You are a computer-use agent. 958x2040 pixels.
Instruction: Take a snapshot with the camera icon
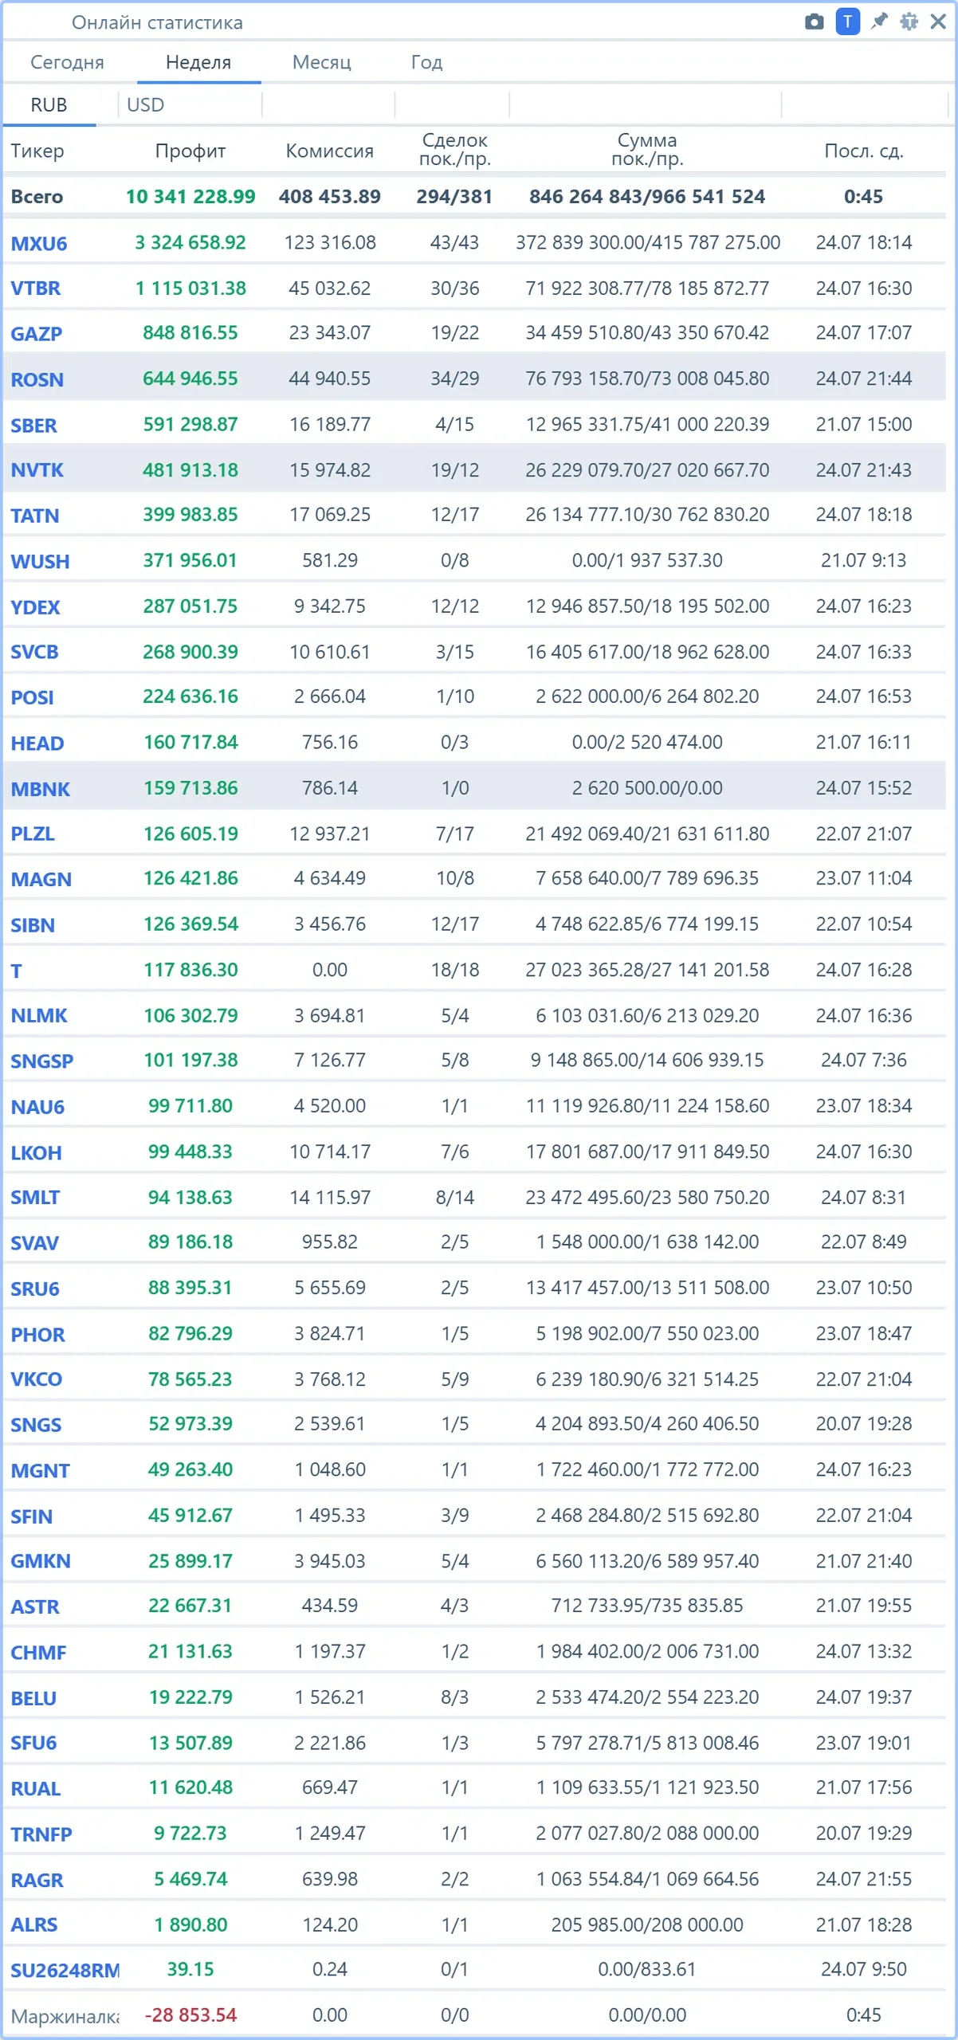tap(814, 22)
